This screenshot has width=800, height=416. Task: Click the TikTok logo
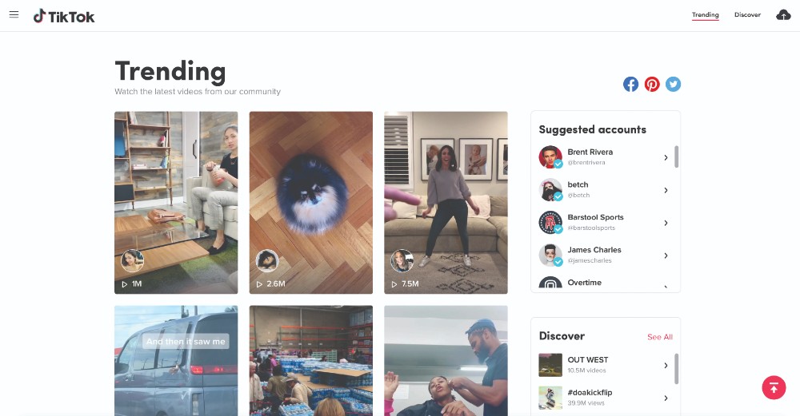pos(64,16)
